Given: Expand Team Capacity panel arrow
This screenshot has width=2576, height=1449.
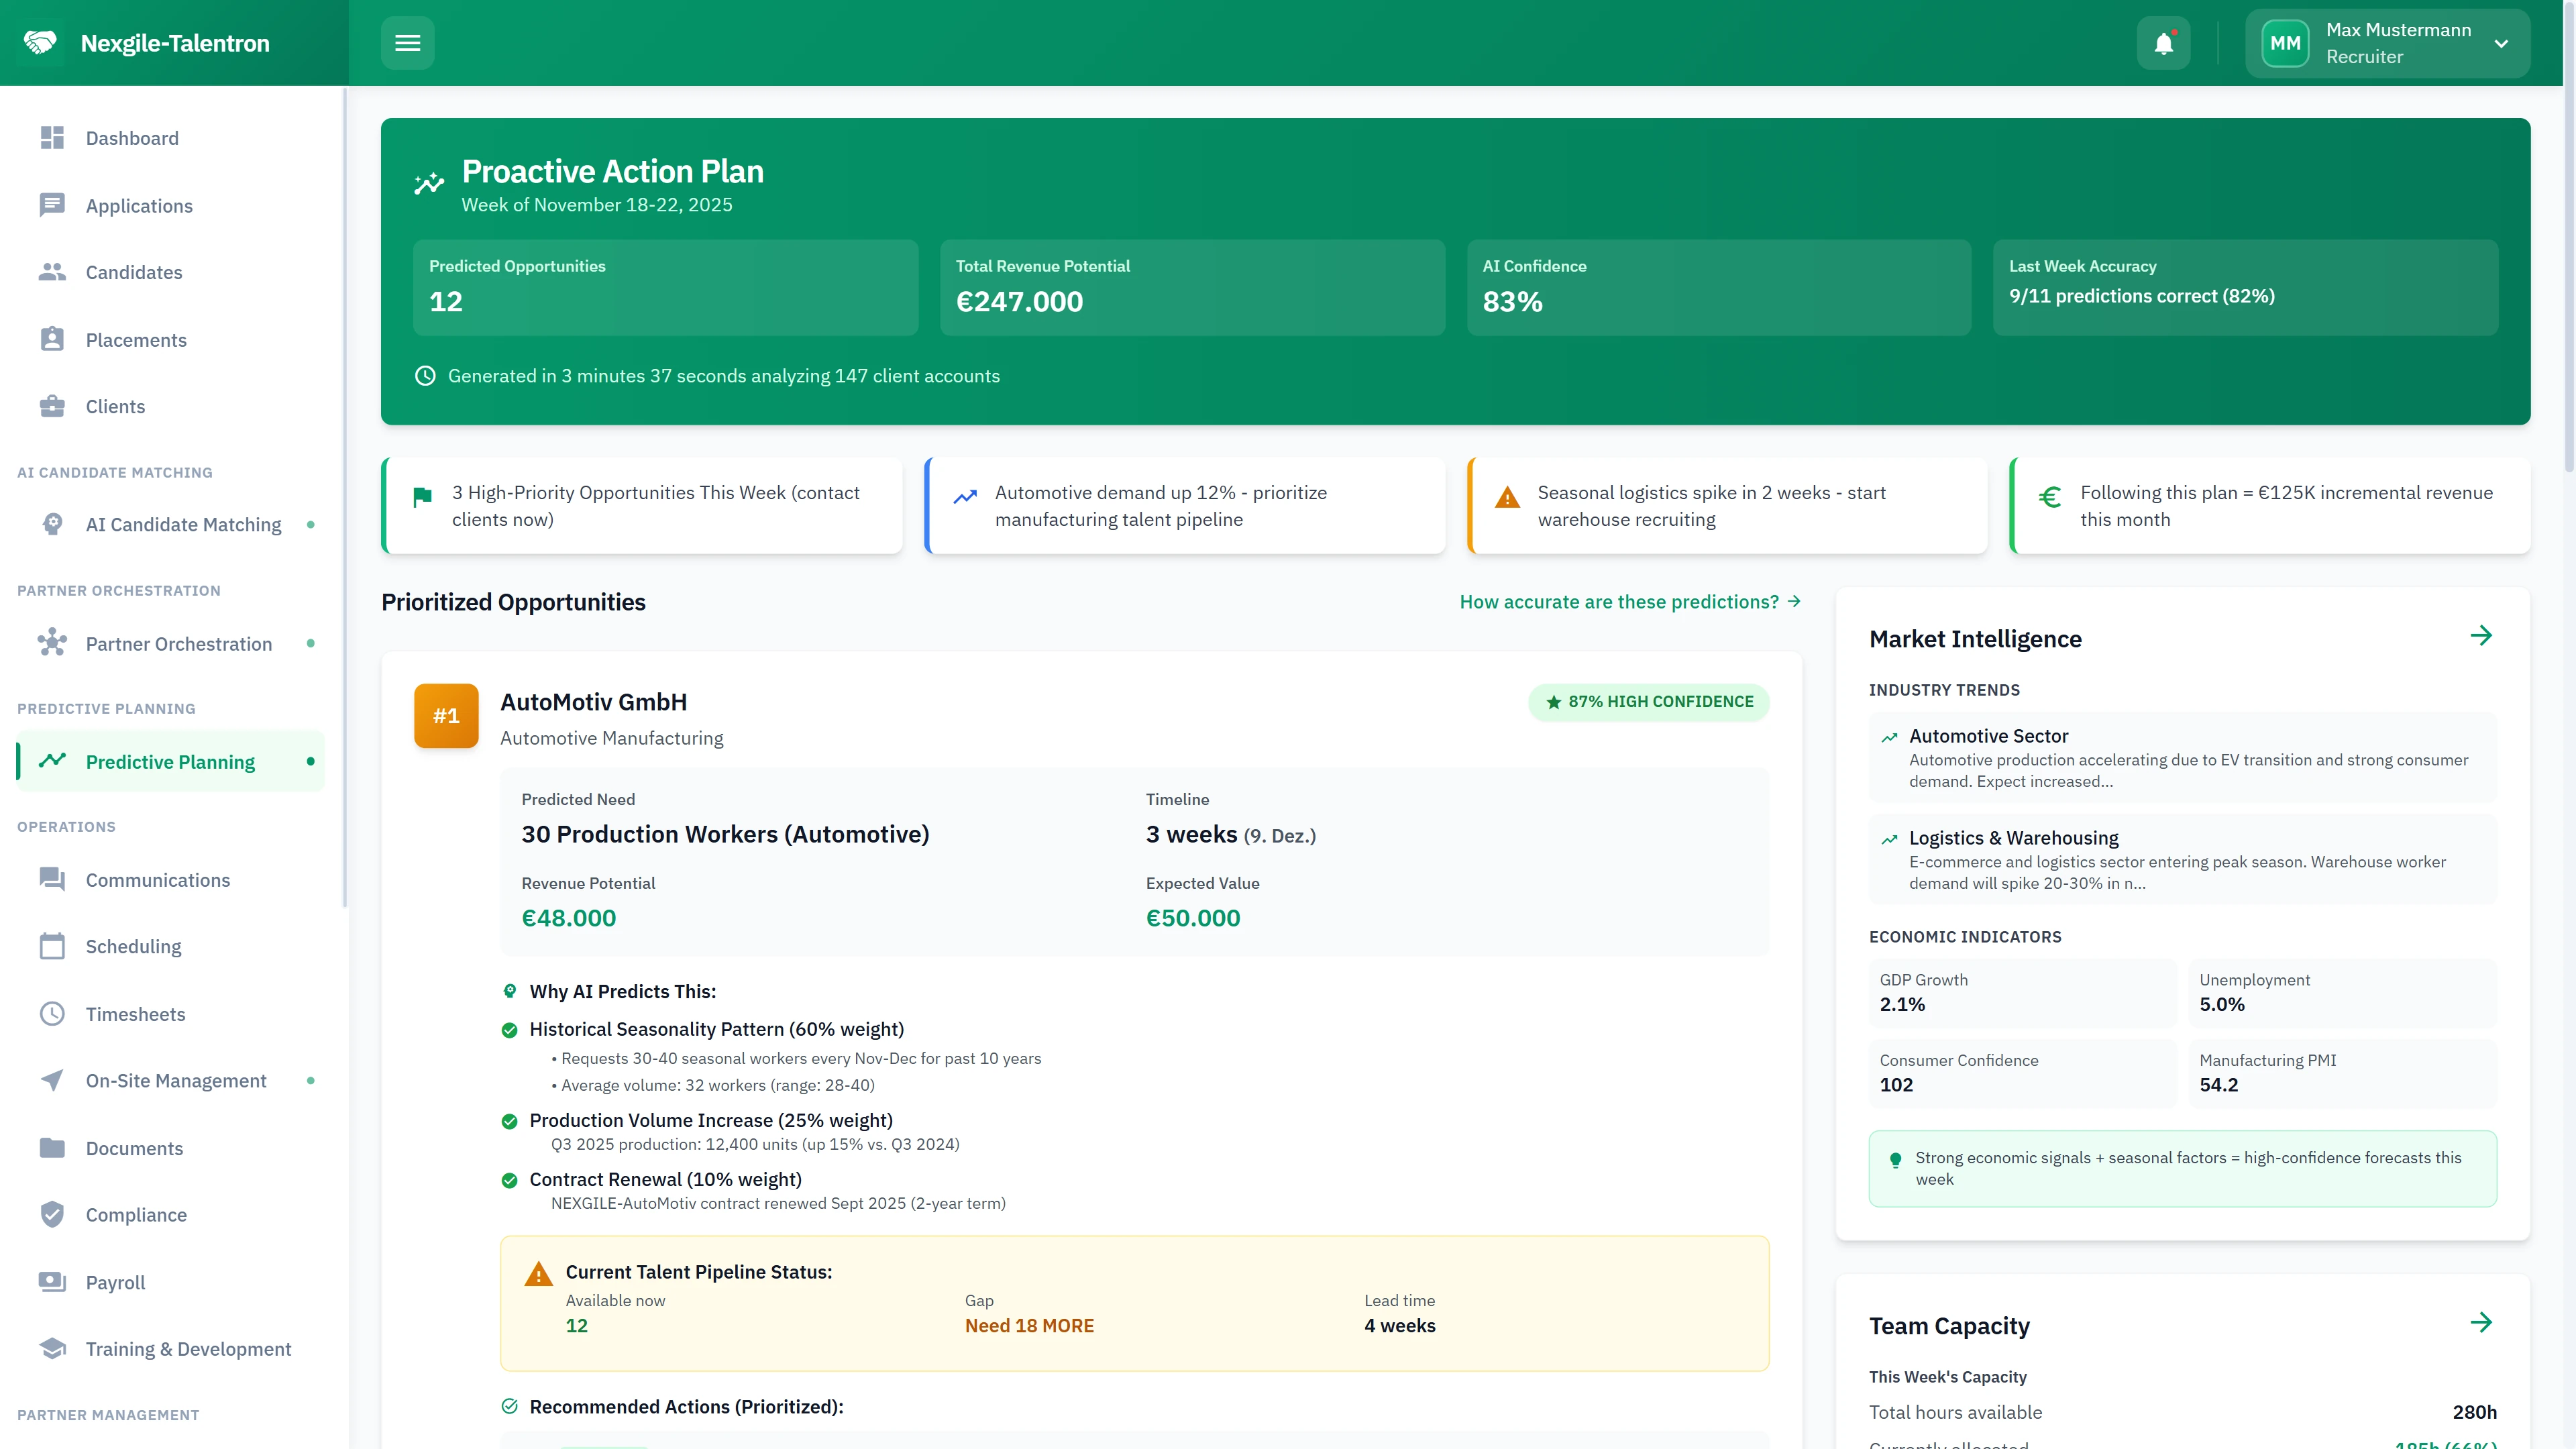Looking at the screenshot, I should coord(2480,1323).
